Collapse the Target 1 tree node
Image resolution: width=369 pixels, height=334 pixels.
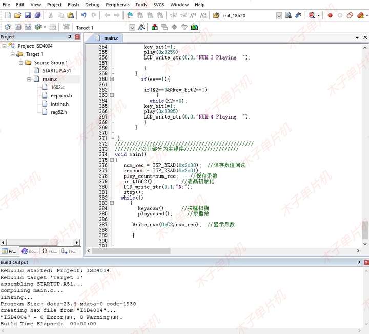pyautogui.click(x=12, y=54)
